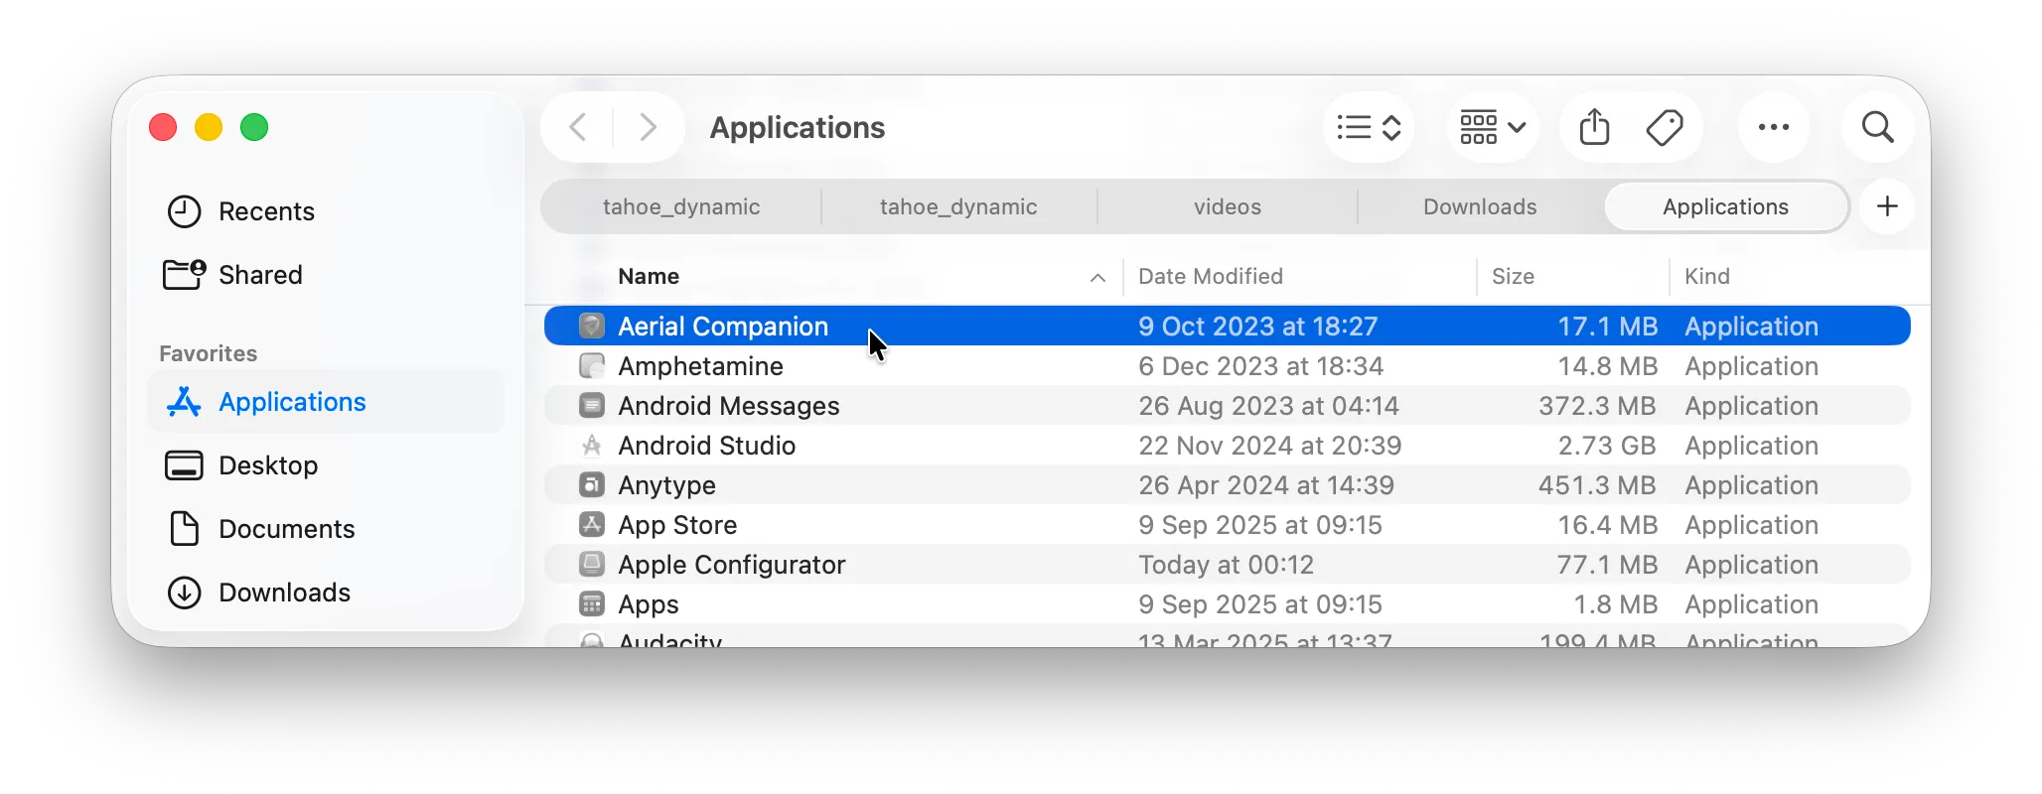Screen dimensions: 2042x794
Task: Click the Anytype app icon
Action: tap(592, 484)
